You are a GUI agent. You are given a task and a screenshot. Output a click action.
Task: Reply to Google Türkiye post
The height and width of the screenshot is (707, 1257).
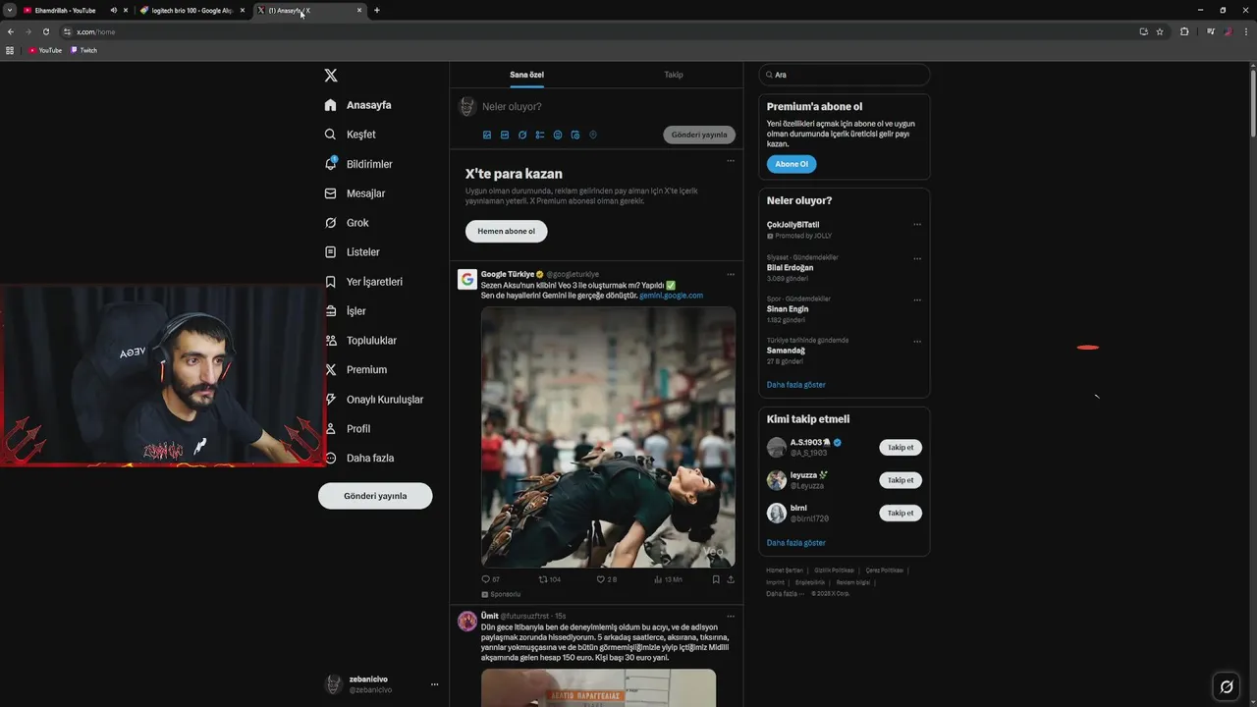pos(490,579)
